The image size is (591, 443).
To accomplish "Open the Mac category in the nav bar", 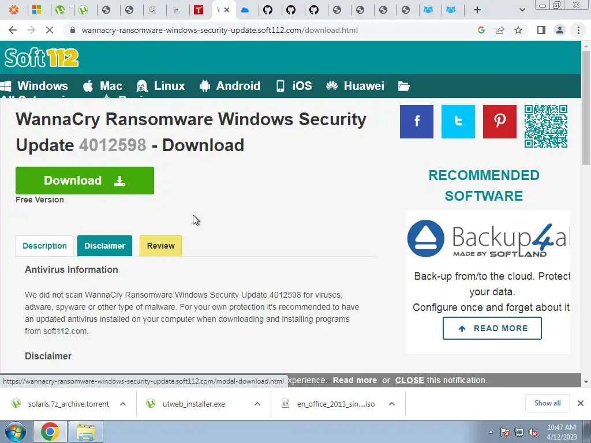I will [103, 86].
